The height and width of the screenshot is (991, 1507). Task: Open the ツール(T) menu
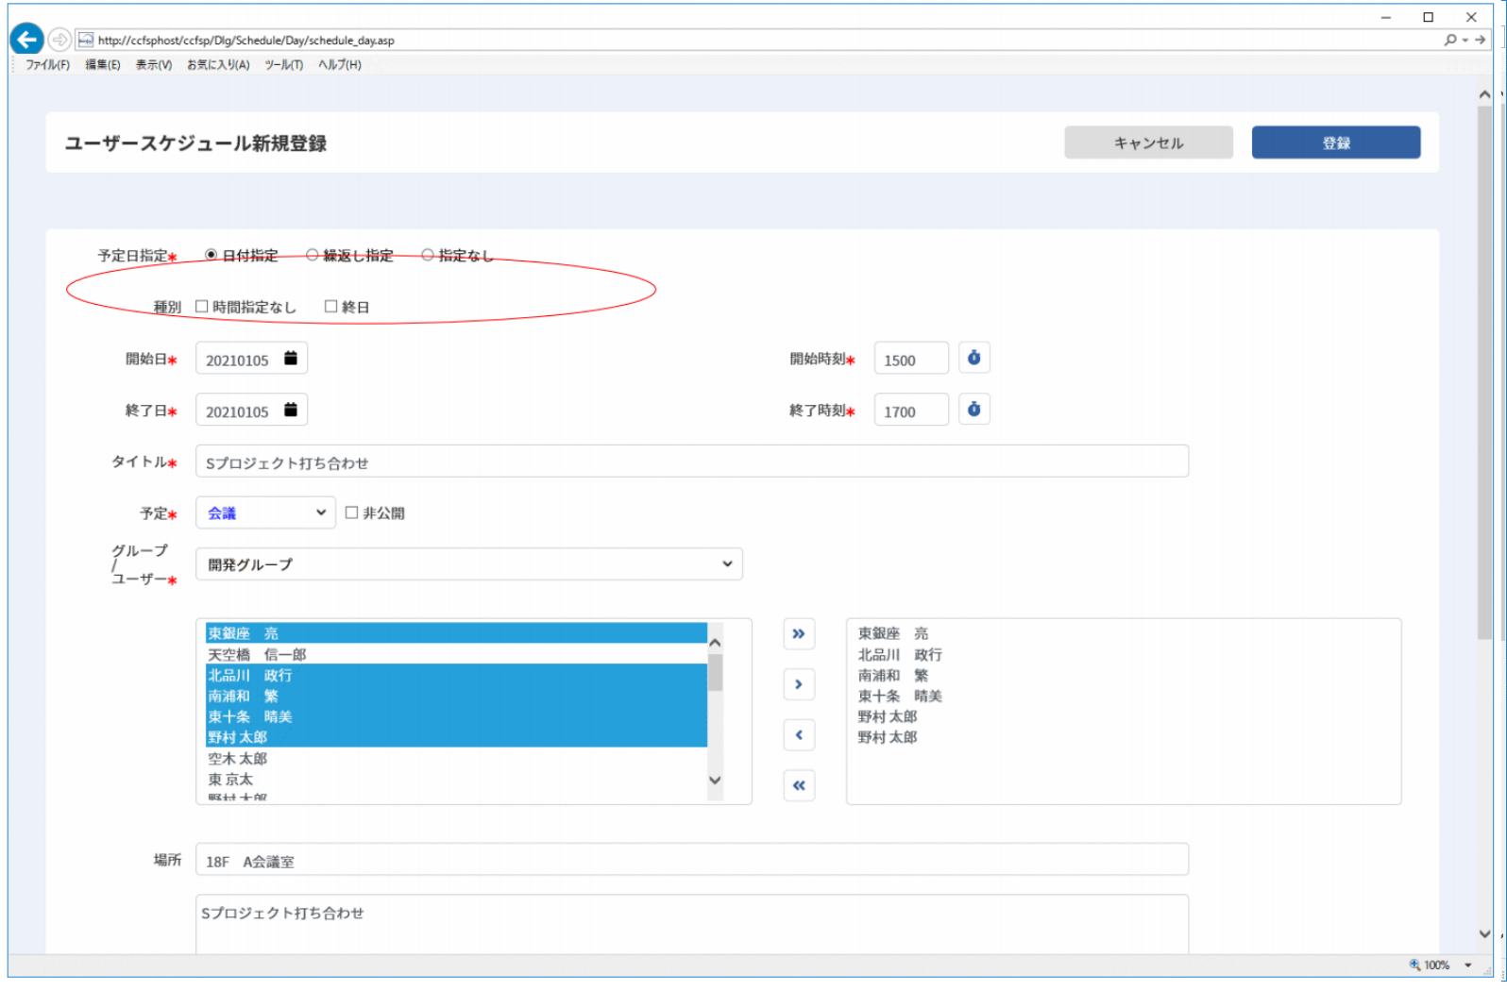[x=283, y=64]
